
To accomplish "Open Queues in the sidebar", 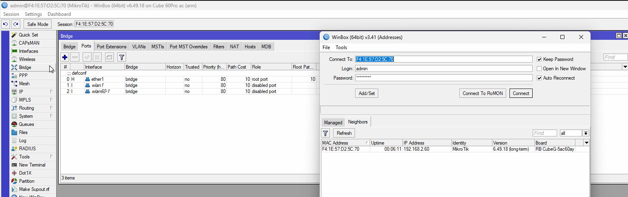I will (x=26, y=124).
